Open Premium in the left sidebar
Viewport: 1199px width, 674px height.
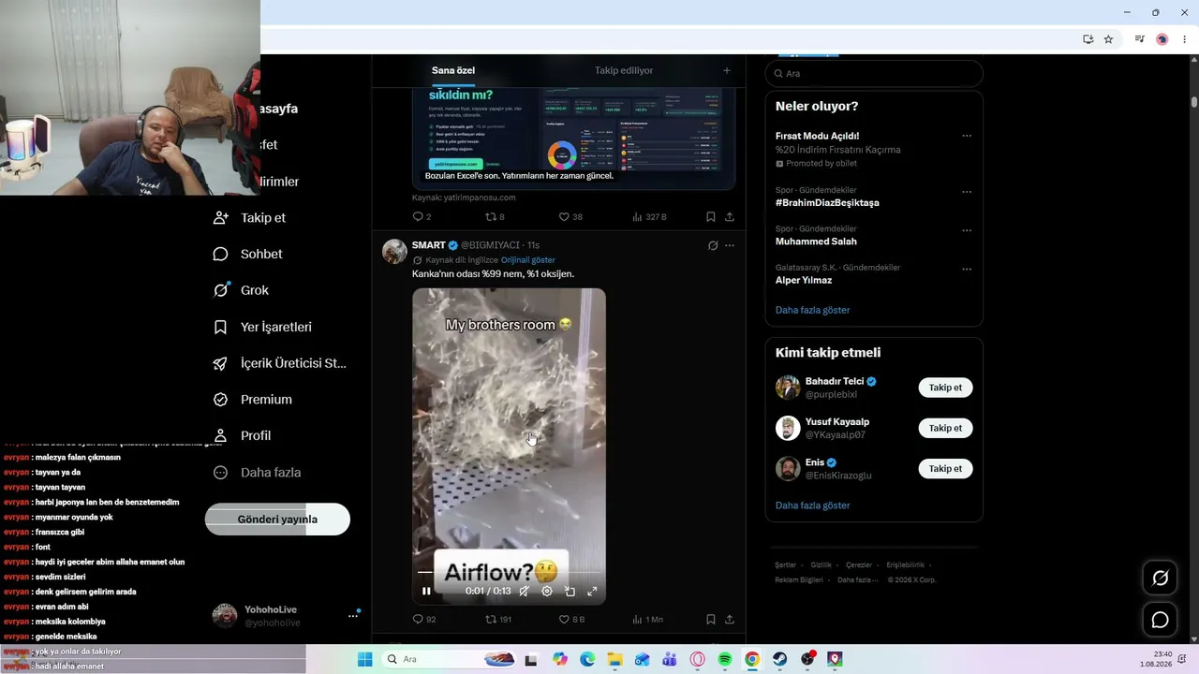[253, 400]
